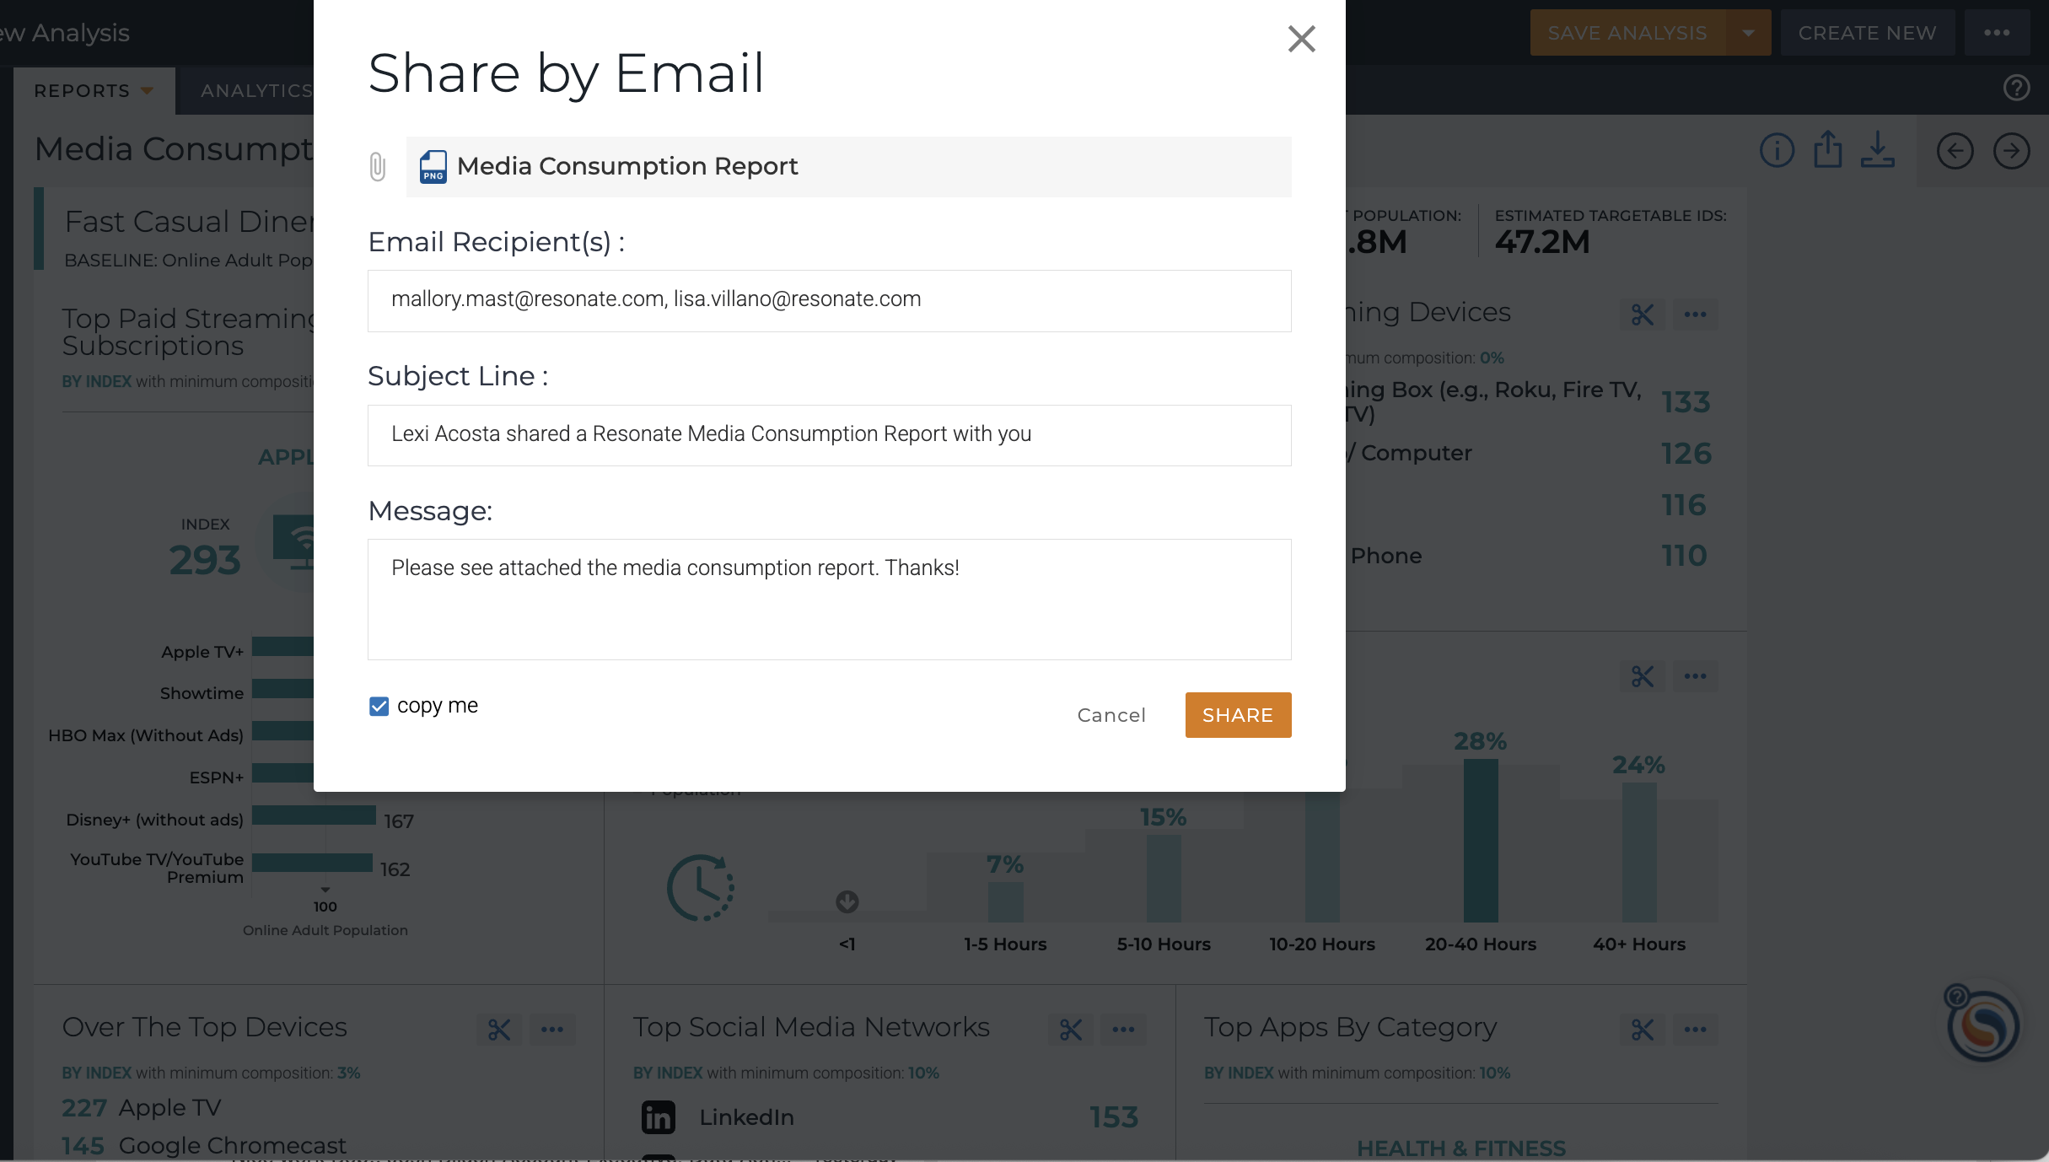Viewport: 2049px width, 1162px height.
Task: Click the 40+ Hours bar
Action: (1639, 853)
